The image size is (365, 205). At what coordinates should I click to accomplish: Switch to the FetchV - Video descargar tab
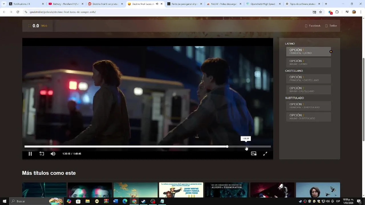click(224, 4)
